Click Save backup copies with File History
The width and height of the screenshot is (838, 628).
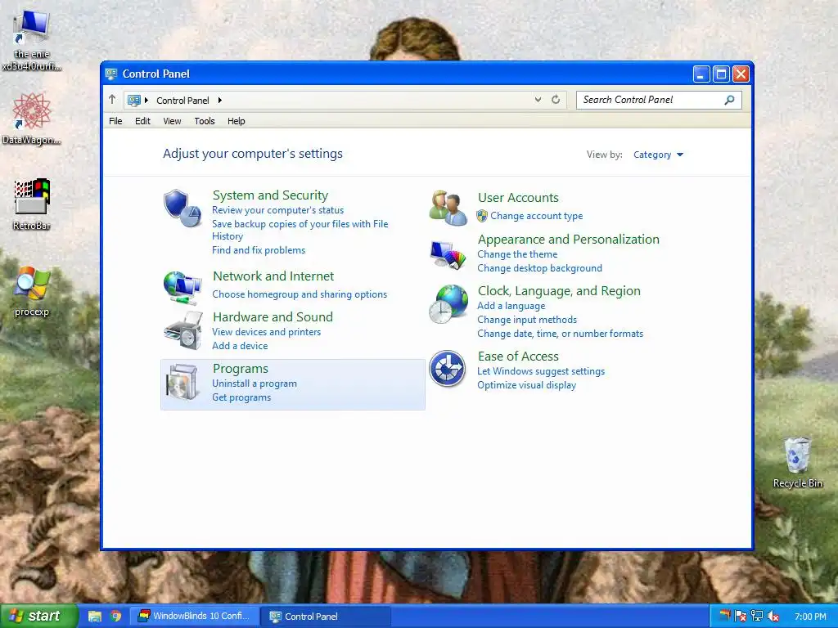point(300,230)
